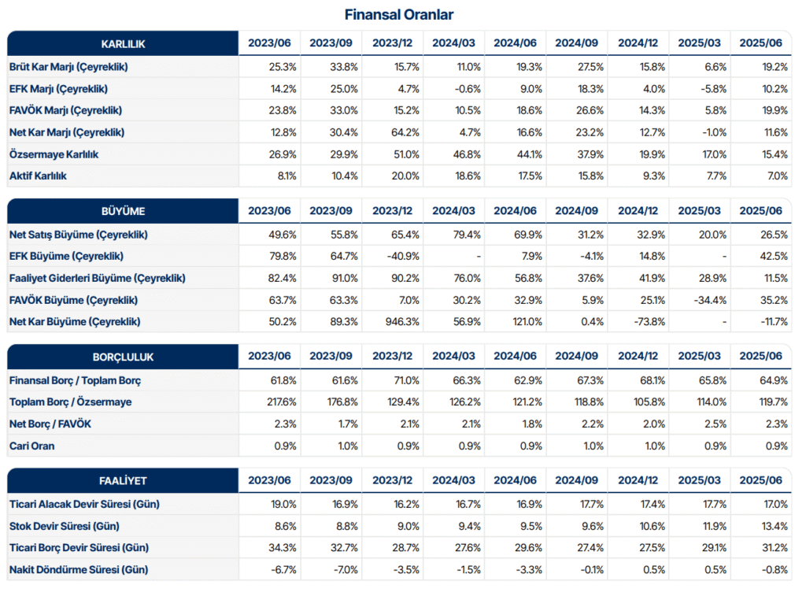Select the Net Satış Büyüme (Çeyreklik) row label

coord(78,235)
